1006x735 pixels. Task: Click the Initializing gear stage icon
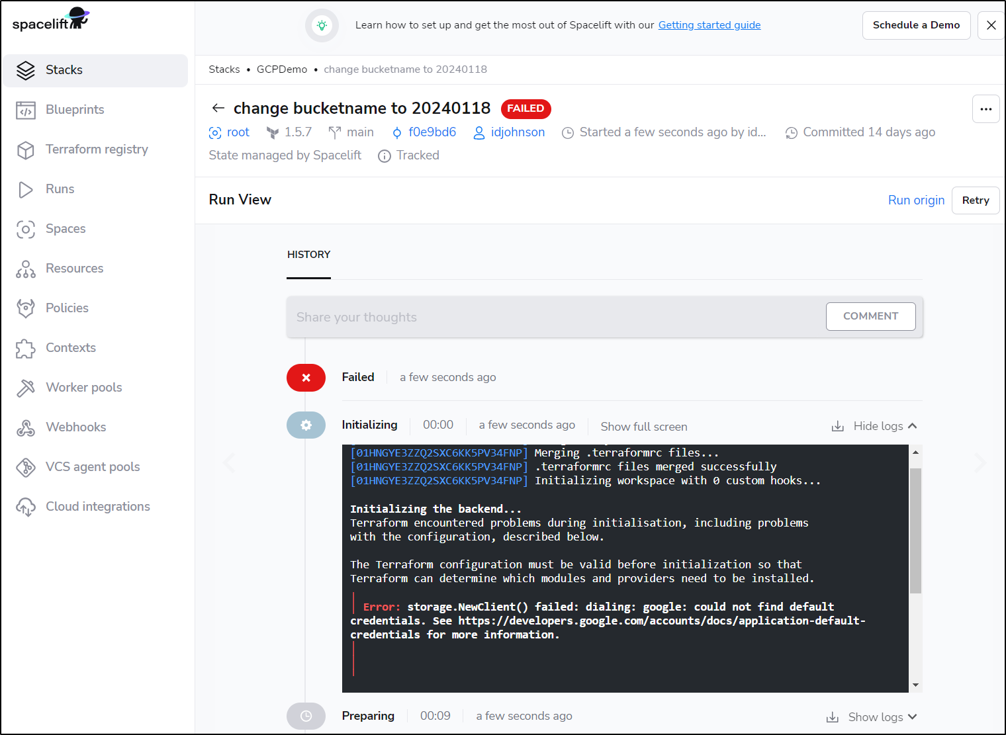(x=306, y=425)
